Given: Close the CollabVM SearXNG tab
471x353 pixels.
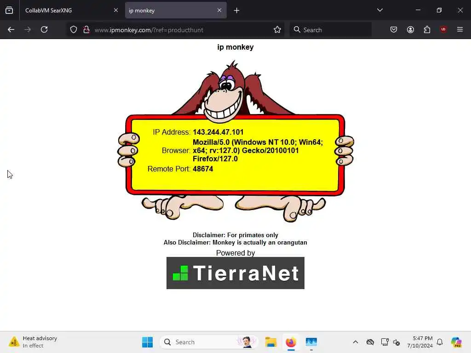Looking at the screenshot, I should click(x=116, y=11).
